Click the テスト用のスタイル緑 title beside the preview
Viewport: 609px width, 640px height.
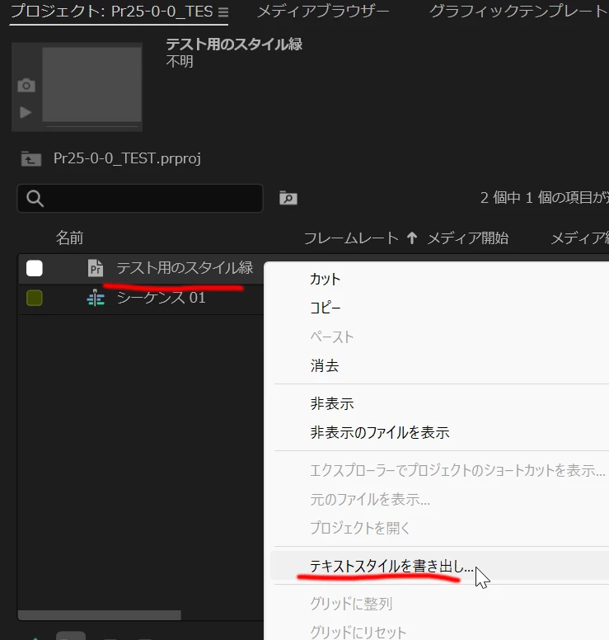234,44
